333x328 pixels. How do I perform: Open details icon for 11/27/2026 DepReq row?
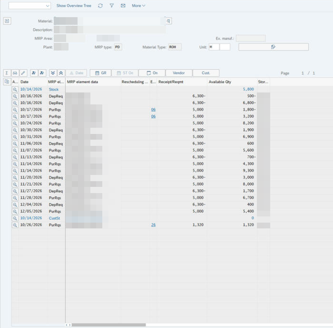pos(15,191)
